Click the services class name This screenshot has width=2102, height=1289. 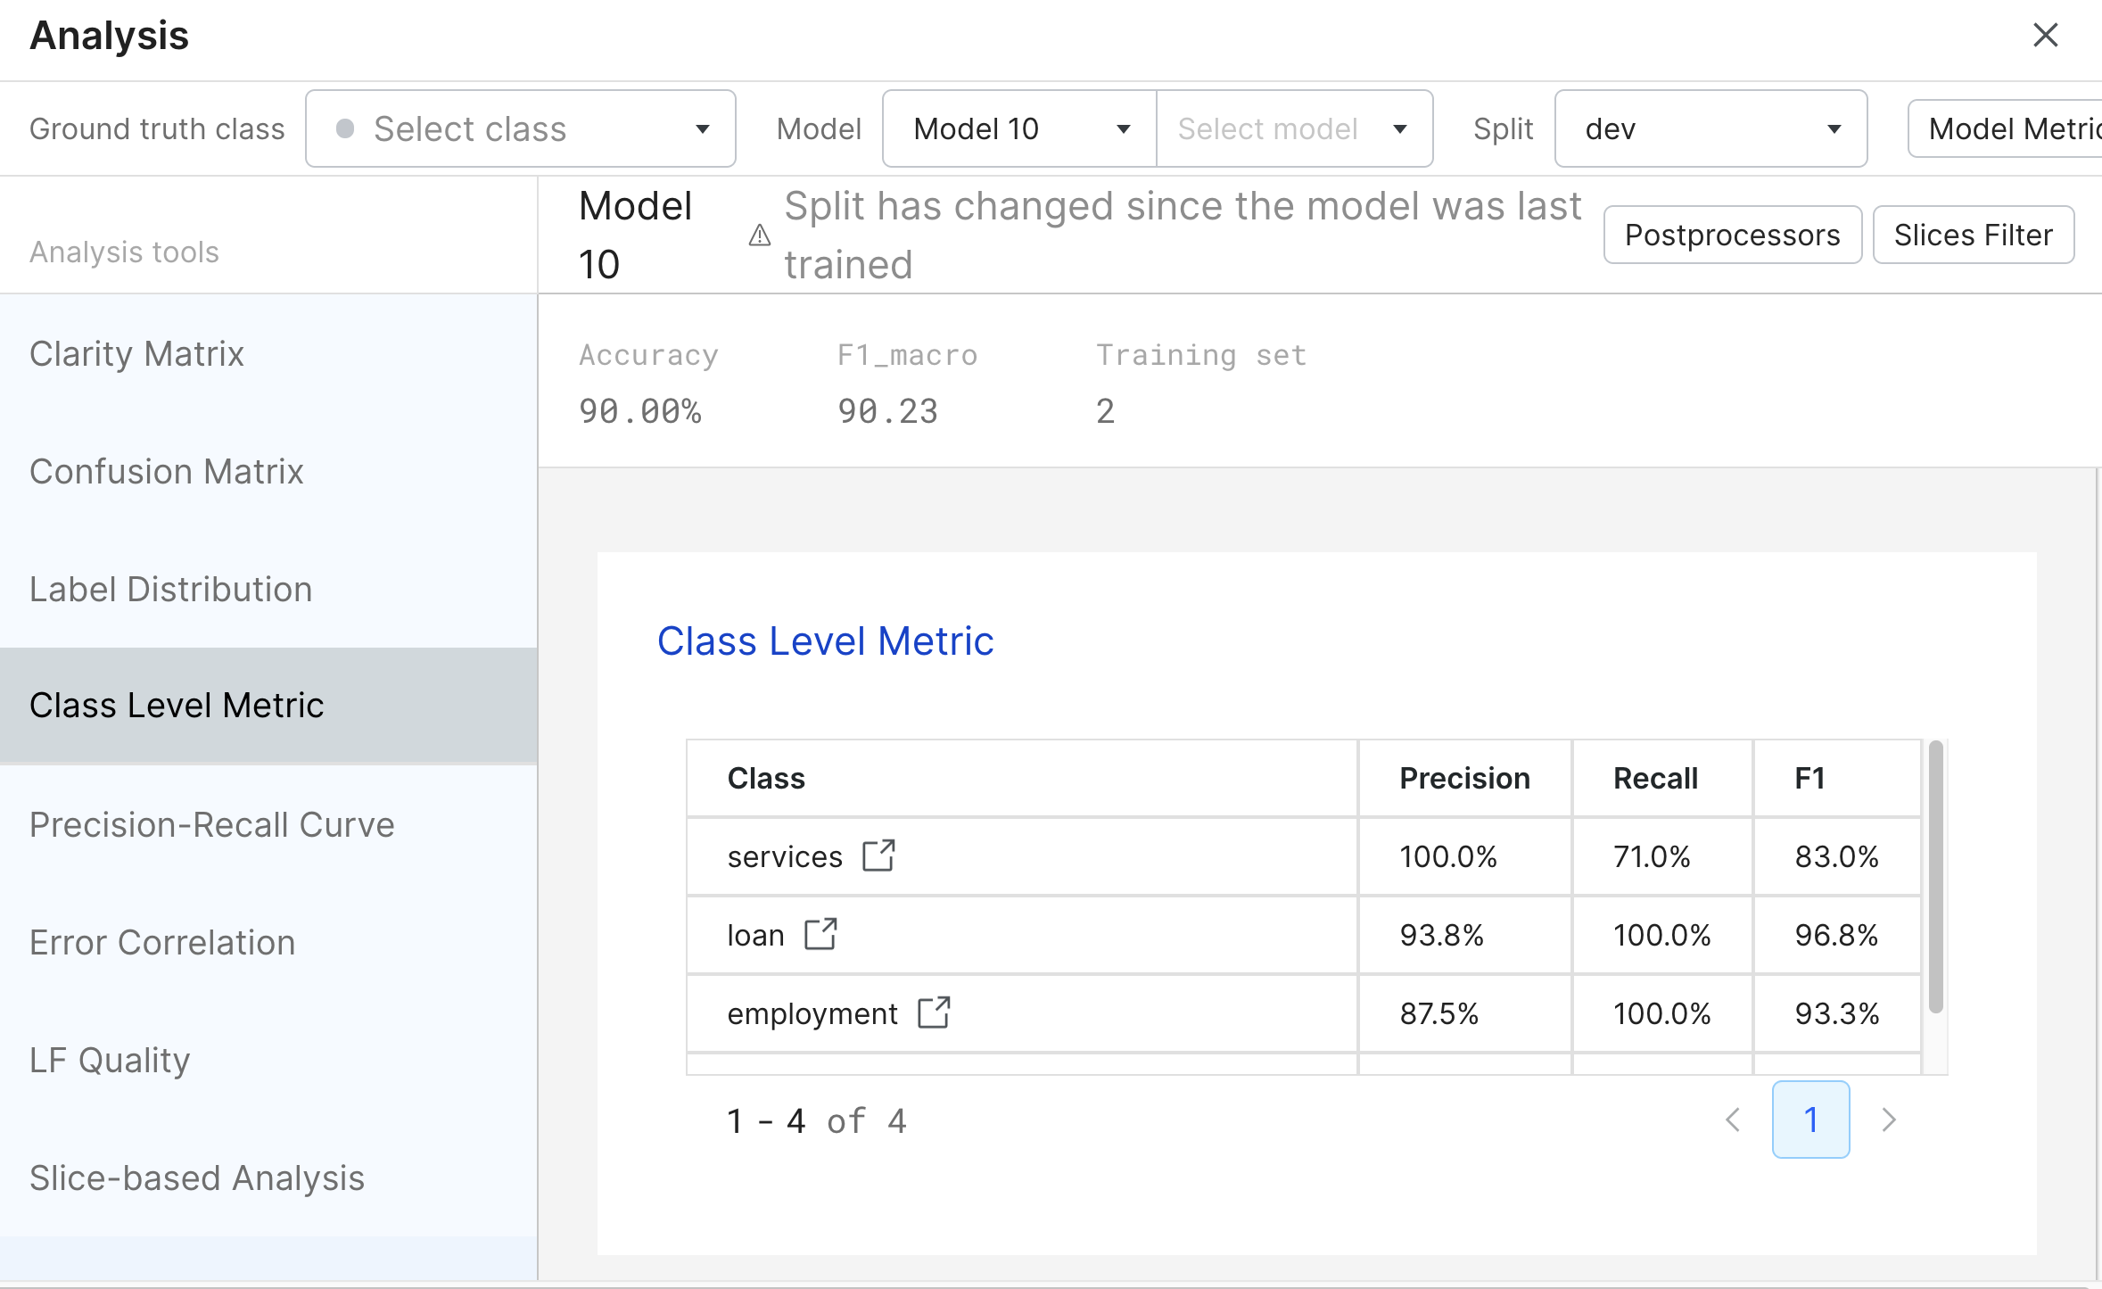point(785,856)
